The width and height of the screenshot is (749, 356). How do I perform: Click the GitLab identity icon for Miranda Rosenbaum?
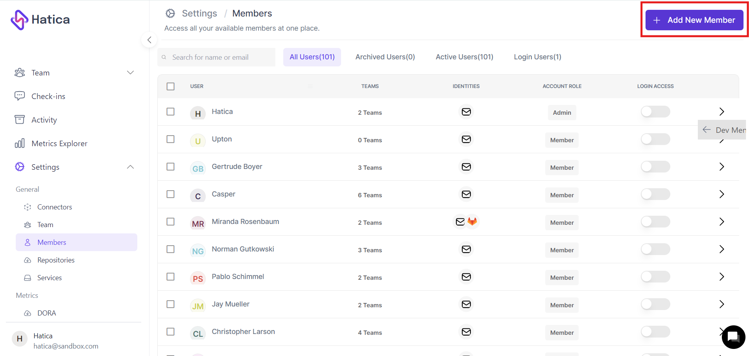(x=472, y=222)
